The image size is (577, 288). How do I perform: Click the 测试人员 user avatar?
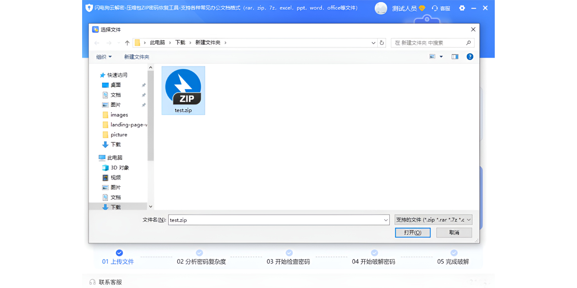[381, 8]
